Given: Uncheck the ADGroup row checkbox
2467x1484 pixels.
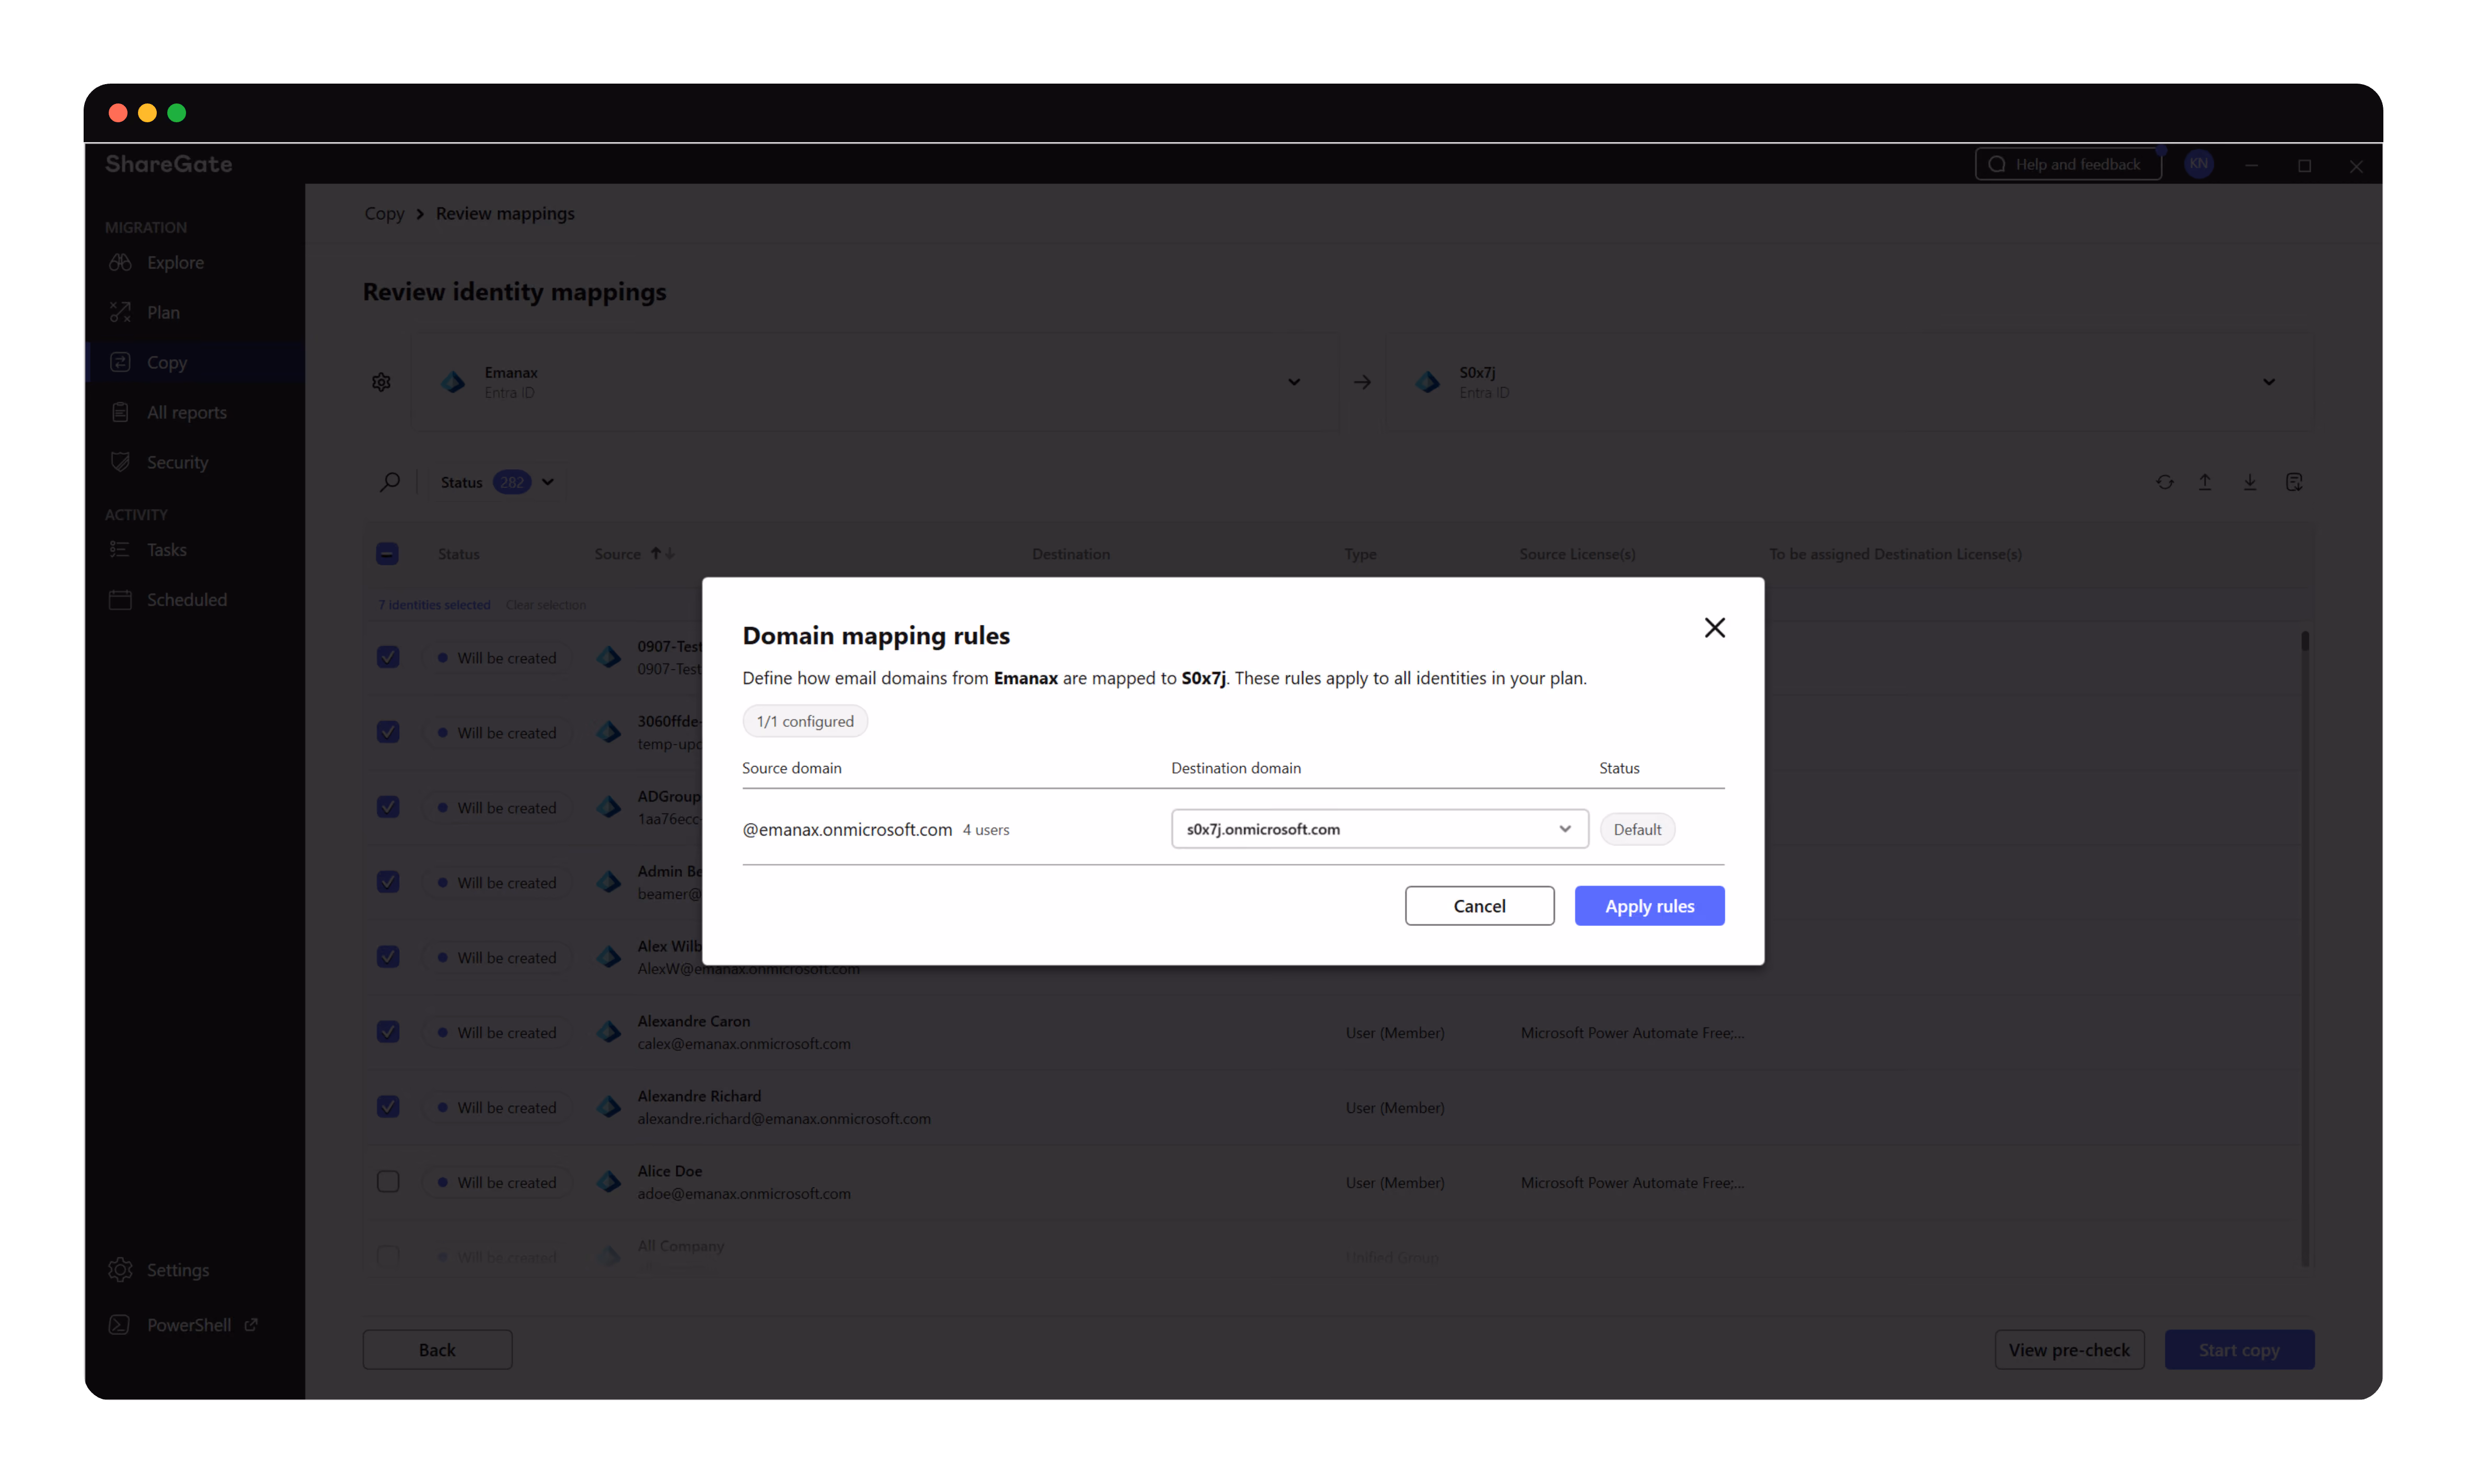Looking at the screenshot, I should coord(388,807).
